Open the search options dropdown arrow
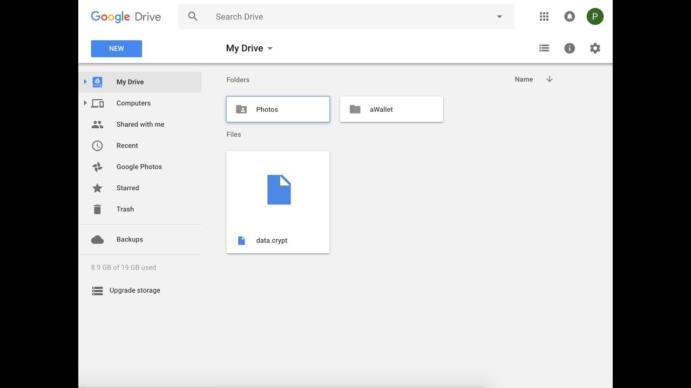This screenshot has height=388, width=691. click(499, 17)
